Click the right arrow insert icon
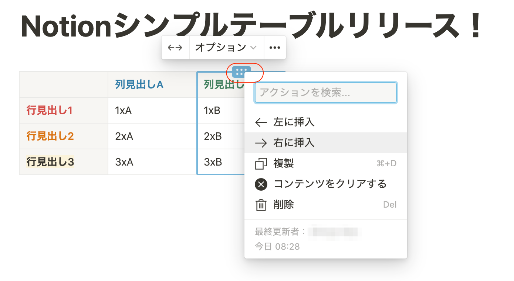The width and height of the screenshot is (514, 281). tap(261, 143)
